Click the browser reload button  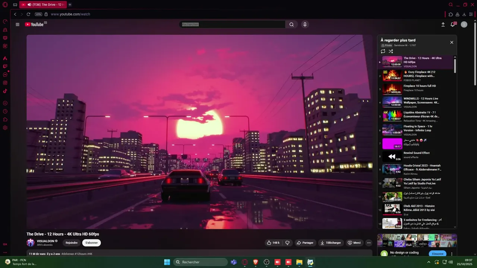[28, 14]
